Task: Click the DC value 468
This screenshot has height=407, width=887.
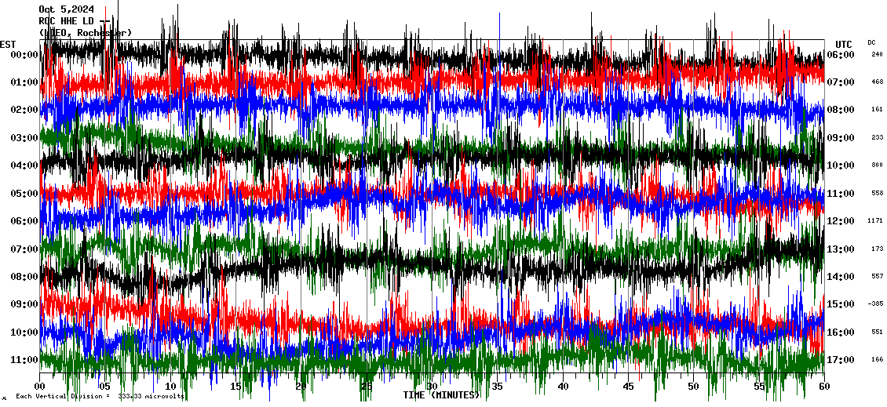Action: coord(877,82)
